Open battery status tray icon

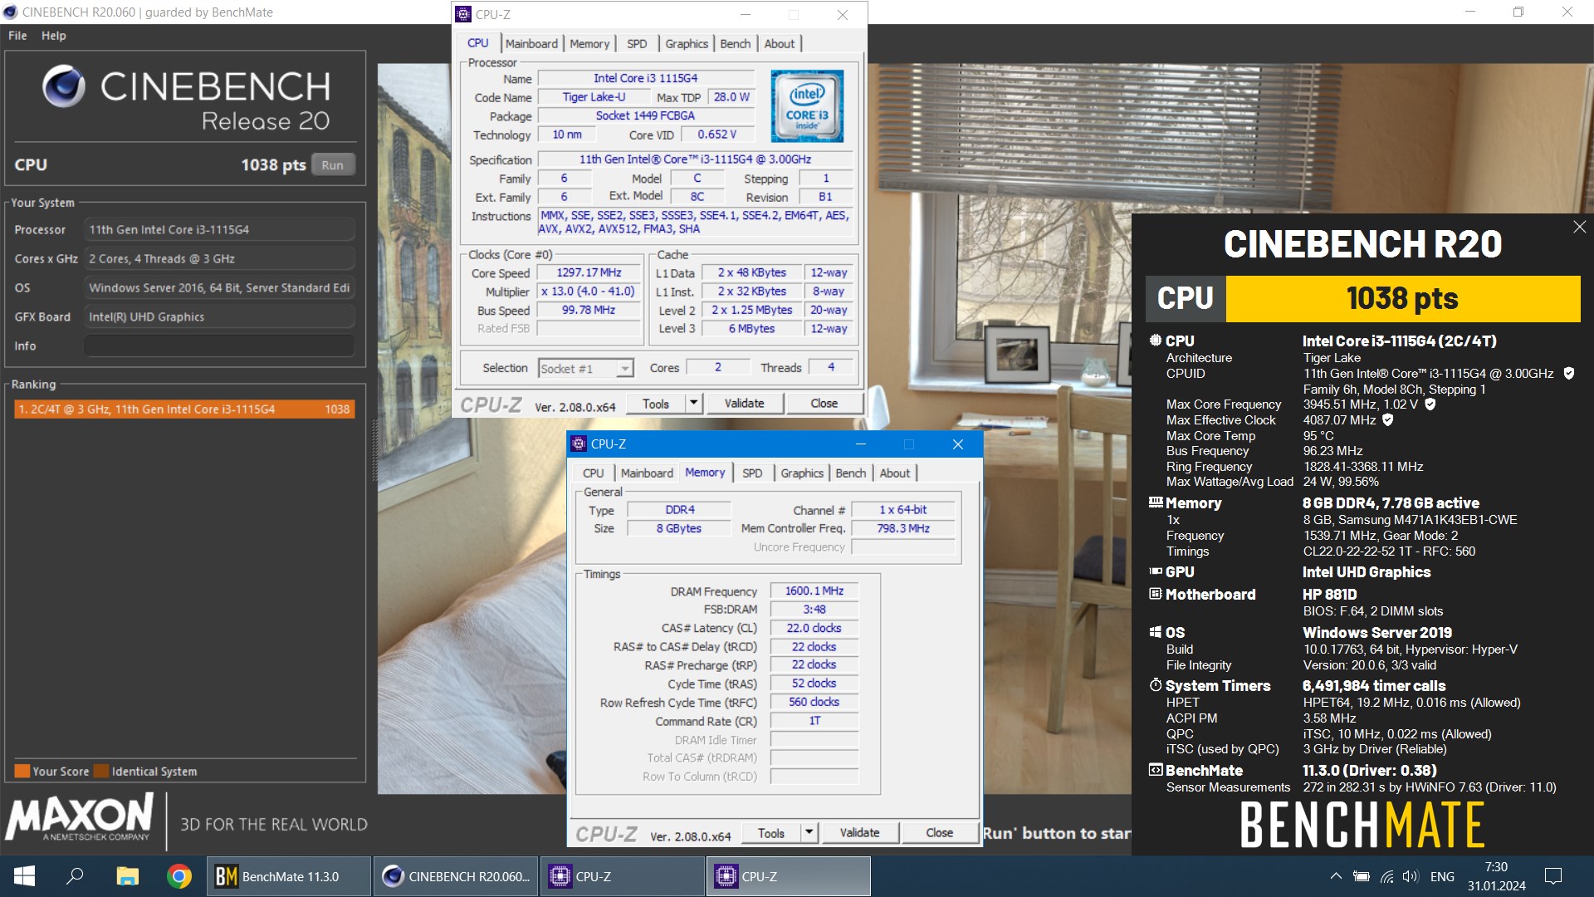tap(1362, 876)
